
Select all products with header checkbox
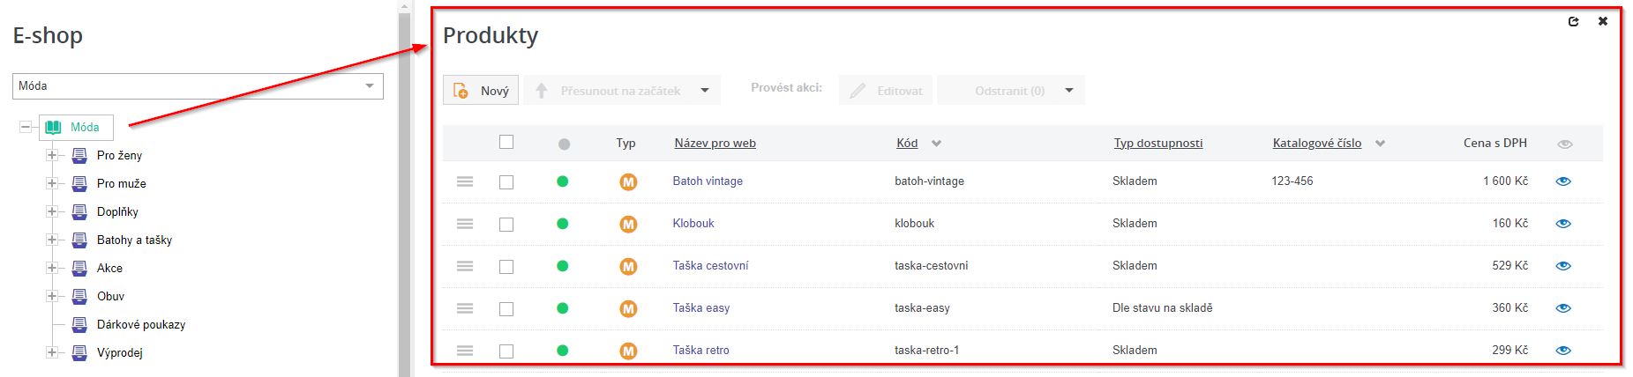tap(506, 142)
